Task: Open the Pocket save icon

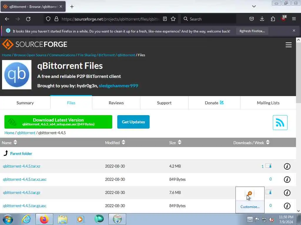Action: click(x=252, y=19)
